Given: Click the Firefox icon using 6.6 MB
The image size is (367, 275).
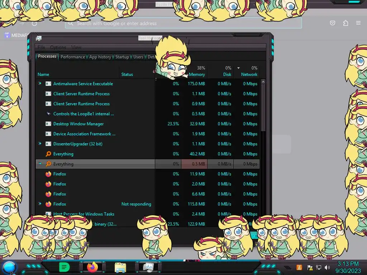Looking at the screenshot, I should 48,194.
